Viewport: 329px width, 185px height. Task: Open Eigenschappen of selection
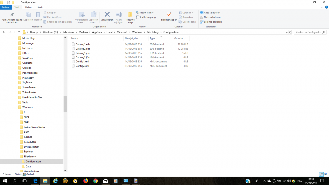coord(169,17)
